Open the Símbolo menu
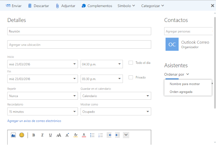This screenshot has width=216, height=146. (126, 6)
